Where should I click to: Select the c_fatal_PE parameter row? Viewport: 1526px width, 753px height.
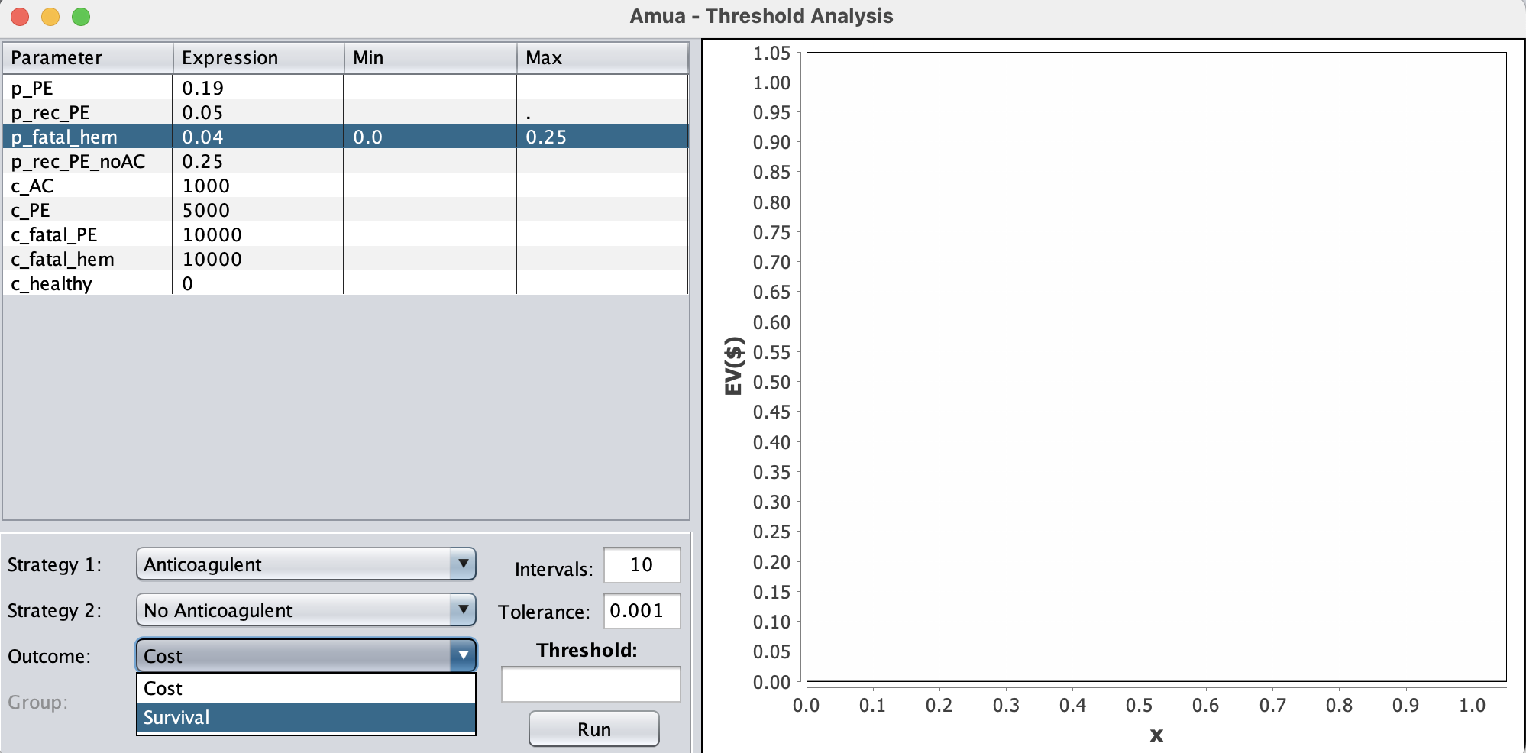(x=88, y=235)
